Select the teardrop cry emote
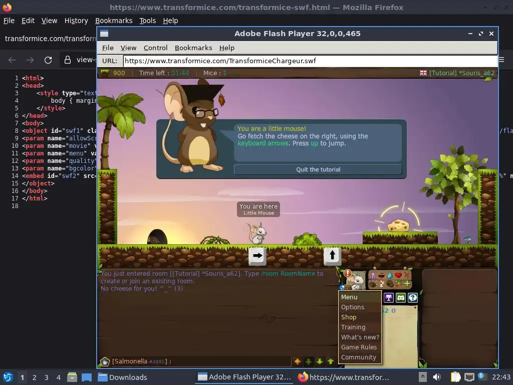Viewport: 513px width, 385px height. pos(390,276)
